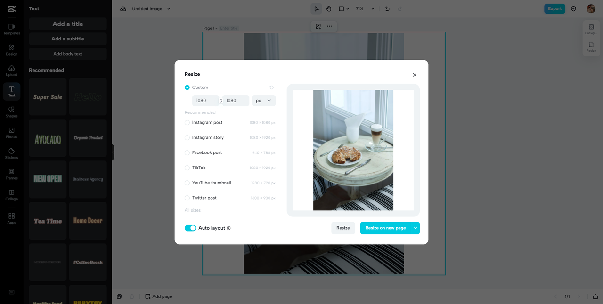Choose the Business Agency text style

(88, 179)
